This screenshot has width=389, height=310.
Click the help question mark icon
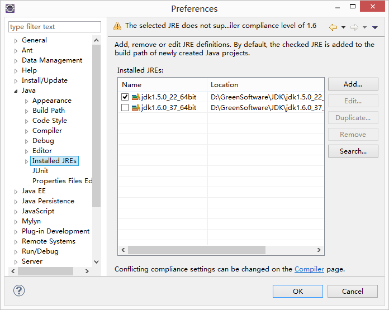19,290
